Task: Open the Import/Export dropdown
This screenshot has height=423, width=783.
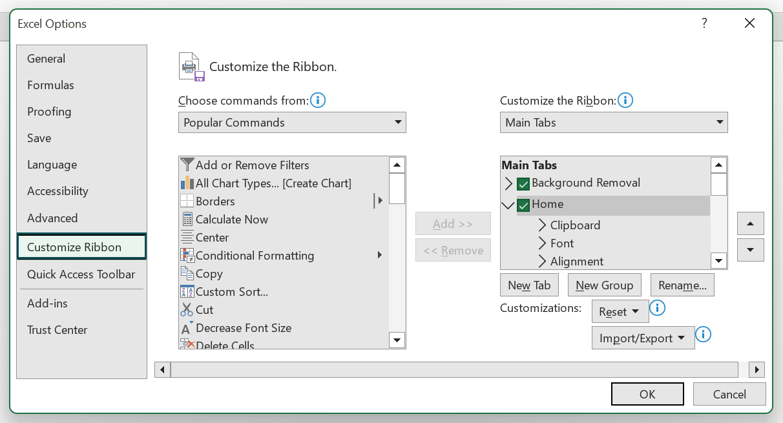Action: click(x=643, y=338)
